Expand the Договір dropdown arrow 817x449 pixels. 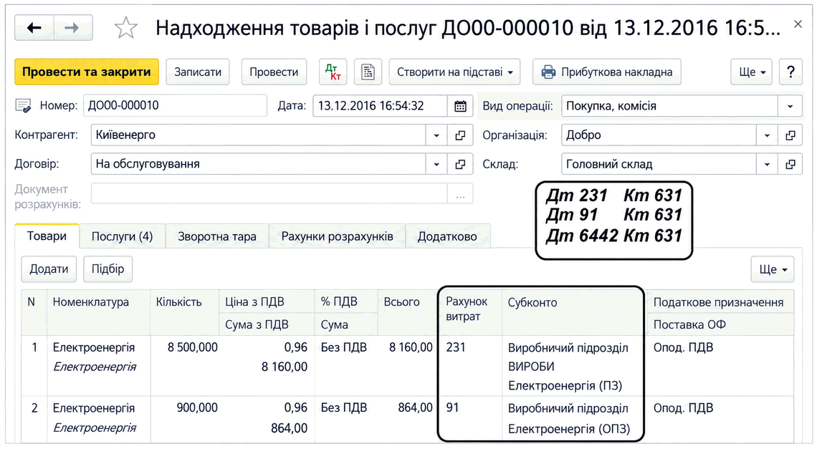(436, 164)
